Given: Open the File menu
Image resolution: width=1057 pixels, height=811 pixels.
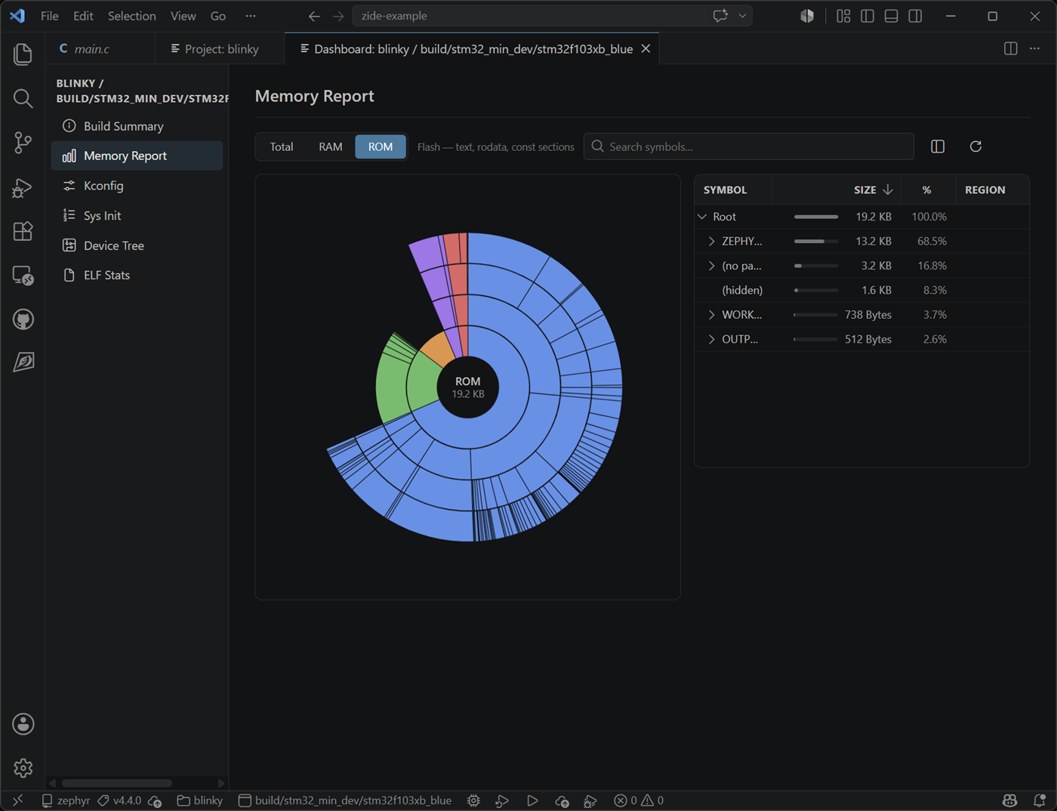Looking at the screenshot, I should (x=49, y=16).
